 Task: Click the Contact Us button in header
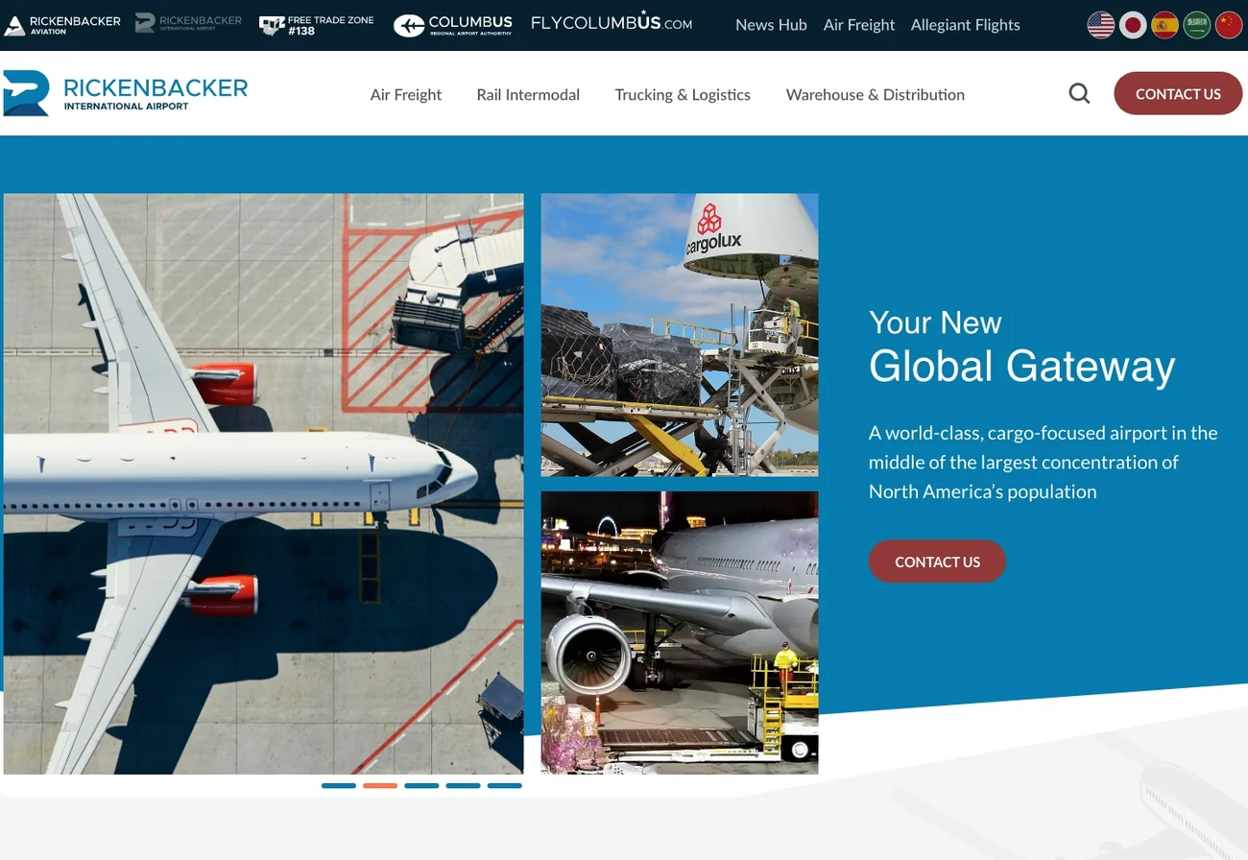tap(1178, 93)
